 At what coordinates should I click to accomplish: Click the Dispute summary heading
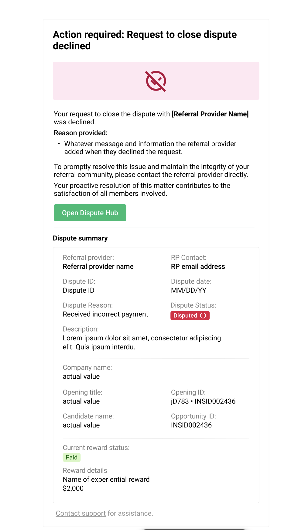coord(80,238)
